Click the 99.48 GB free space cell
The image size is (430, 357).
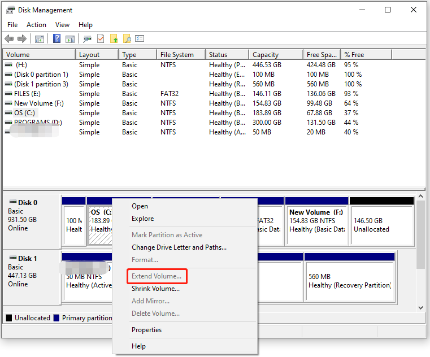319,103
